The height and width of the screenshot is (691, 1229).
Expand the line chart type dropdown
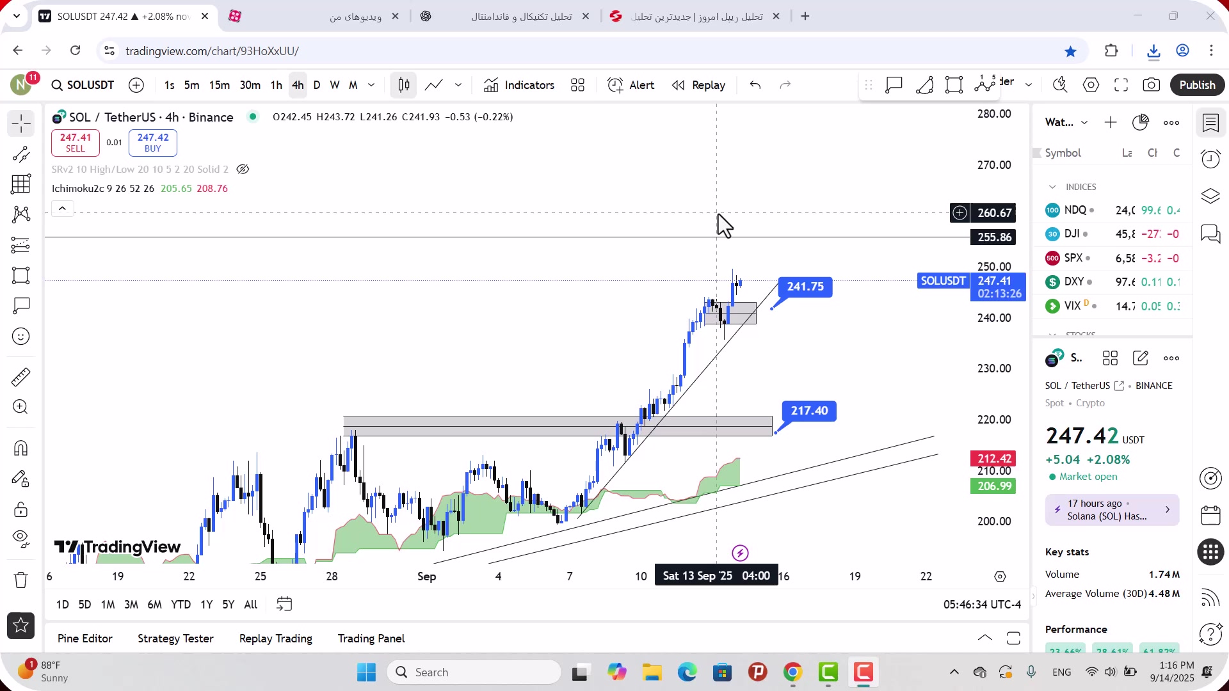458,85
